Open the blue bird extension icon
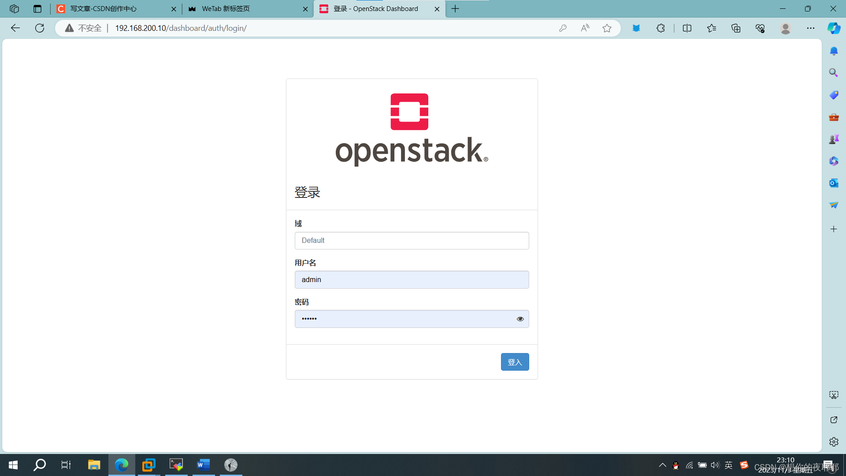The height and width of the screenshot is (476, 846). tap(636, 28)
